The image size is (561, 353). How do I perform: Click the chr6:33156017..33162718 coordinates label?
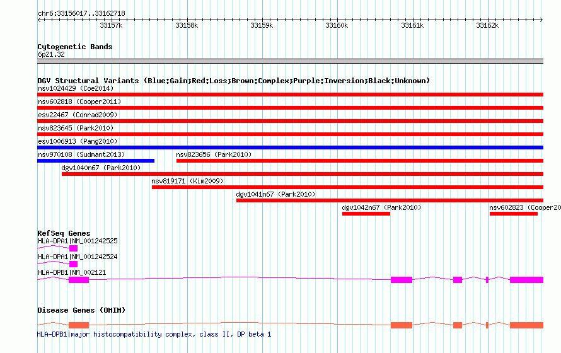click(x=81, y=14)
